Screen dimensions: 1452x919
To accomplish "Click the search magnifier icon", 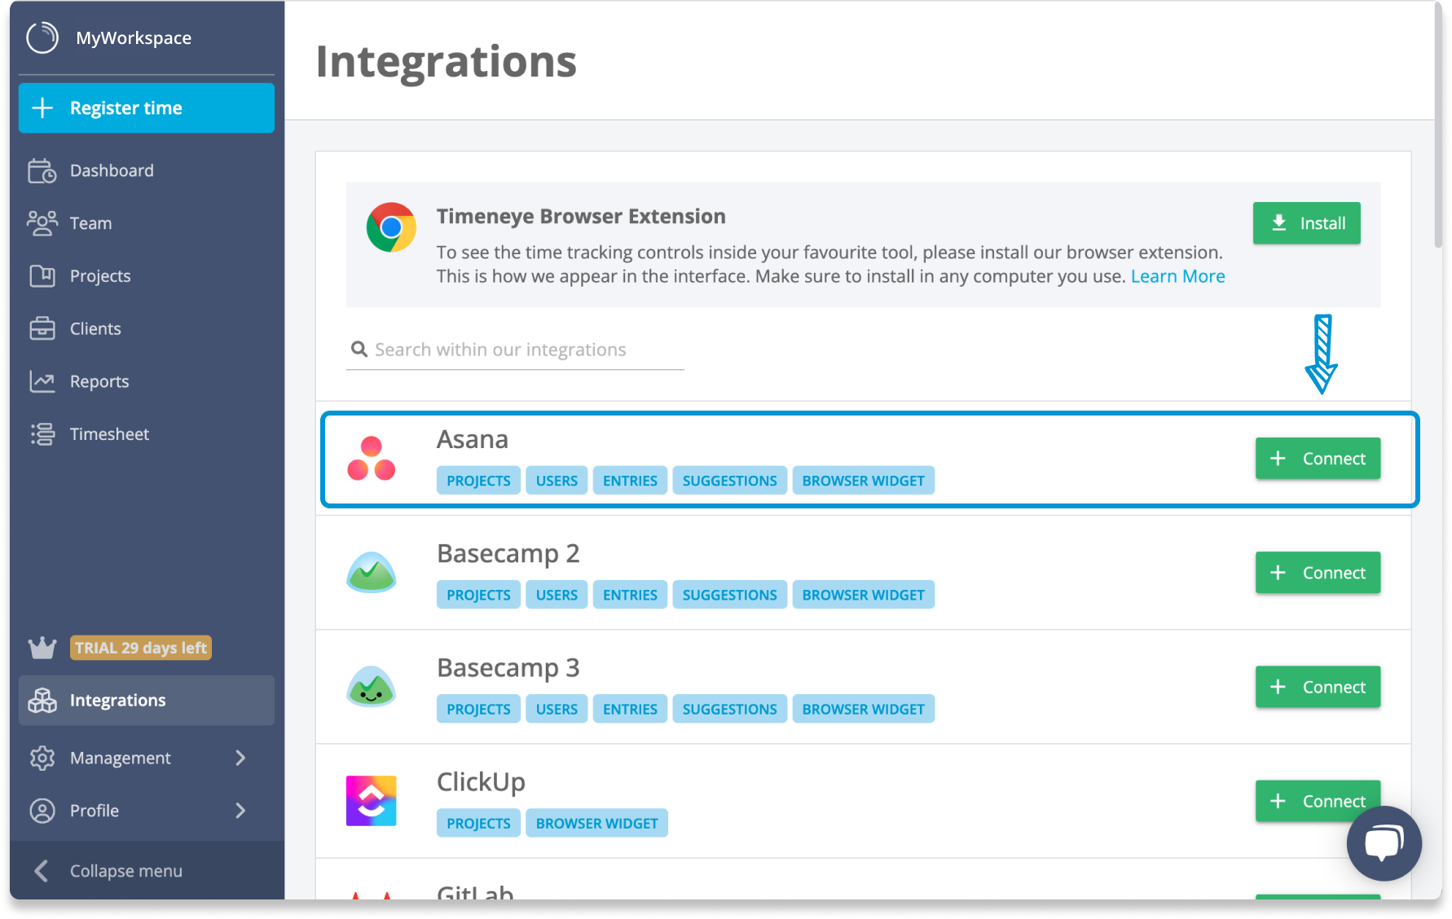I will click(x=359, y=350).
